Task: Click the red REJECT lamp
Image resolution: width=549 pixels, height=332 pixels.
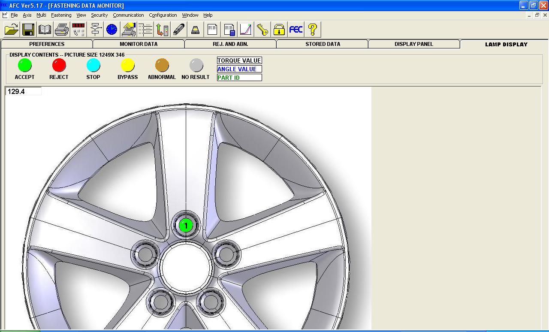Action: [59, 65]
